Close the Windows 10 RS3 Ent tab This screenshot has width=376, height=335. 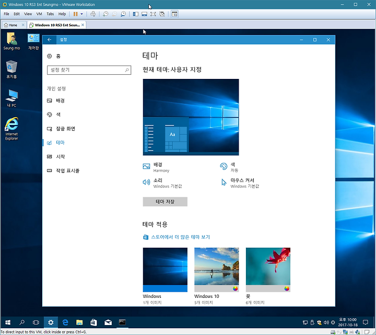[x=83, y=25]
